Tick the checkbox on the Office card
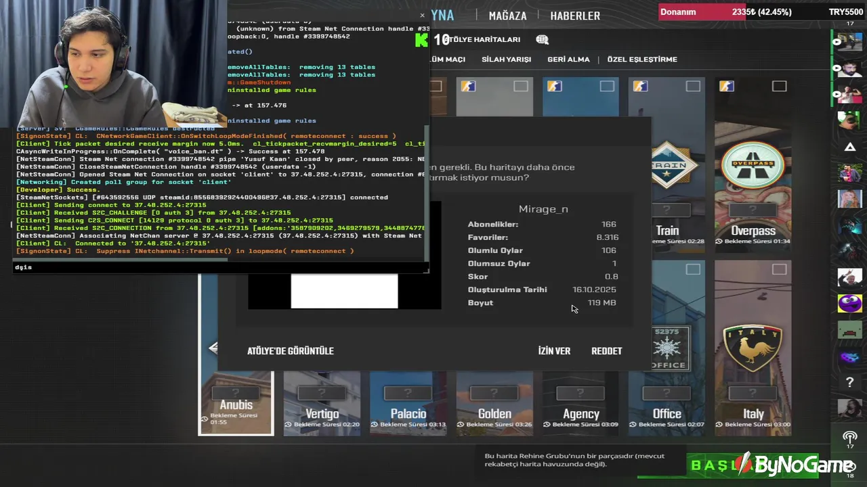 tap(693, 269)
